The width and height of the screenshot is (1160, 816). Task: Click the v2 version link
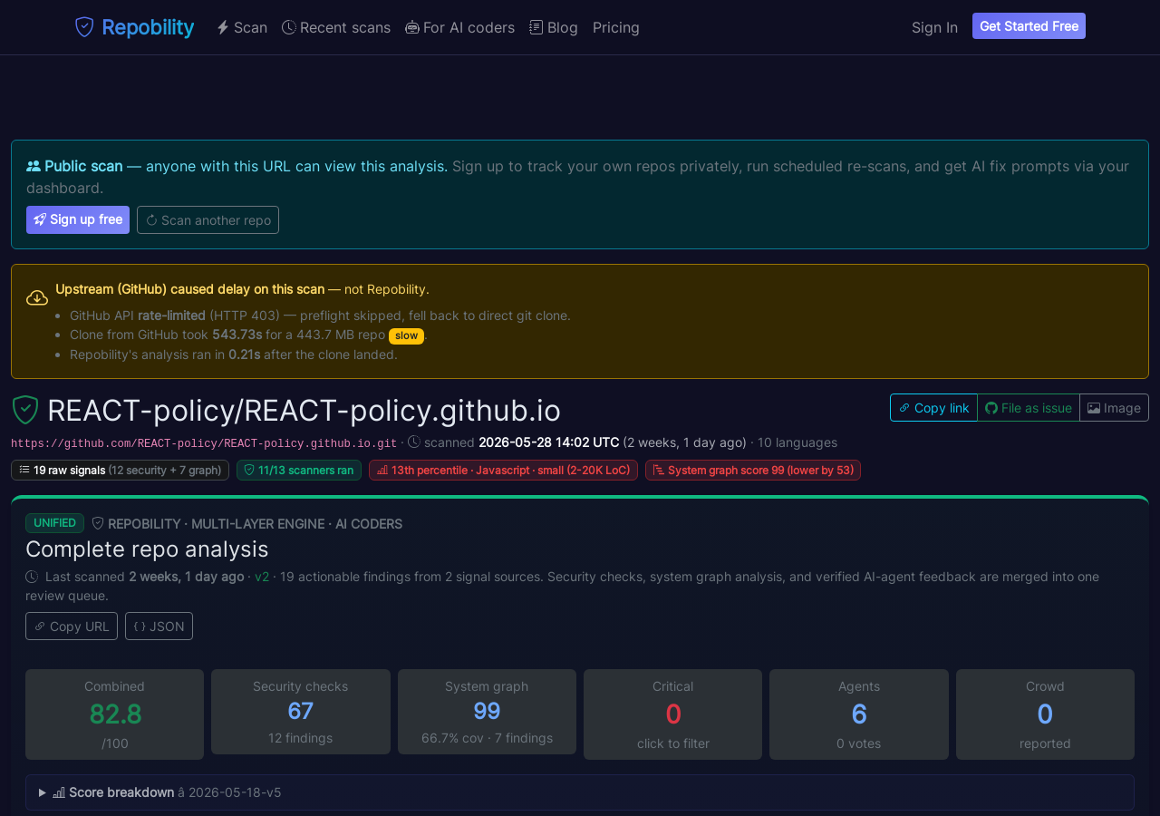pyautogui.click(x=262, y=577)
